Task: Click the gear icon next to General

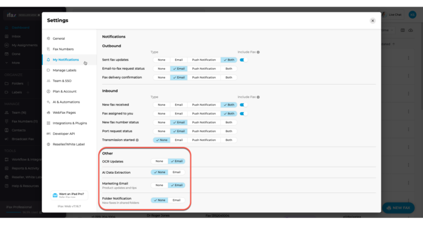Action: tap(49, 39)
